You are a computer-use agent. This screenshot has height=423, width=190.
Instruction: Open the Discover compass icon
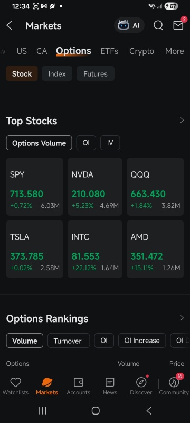pyautogui.click(x=141, y=382)
